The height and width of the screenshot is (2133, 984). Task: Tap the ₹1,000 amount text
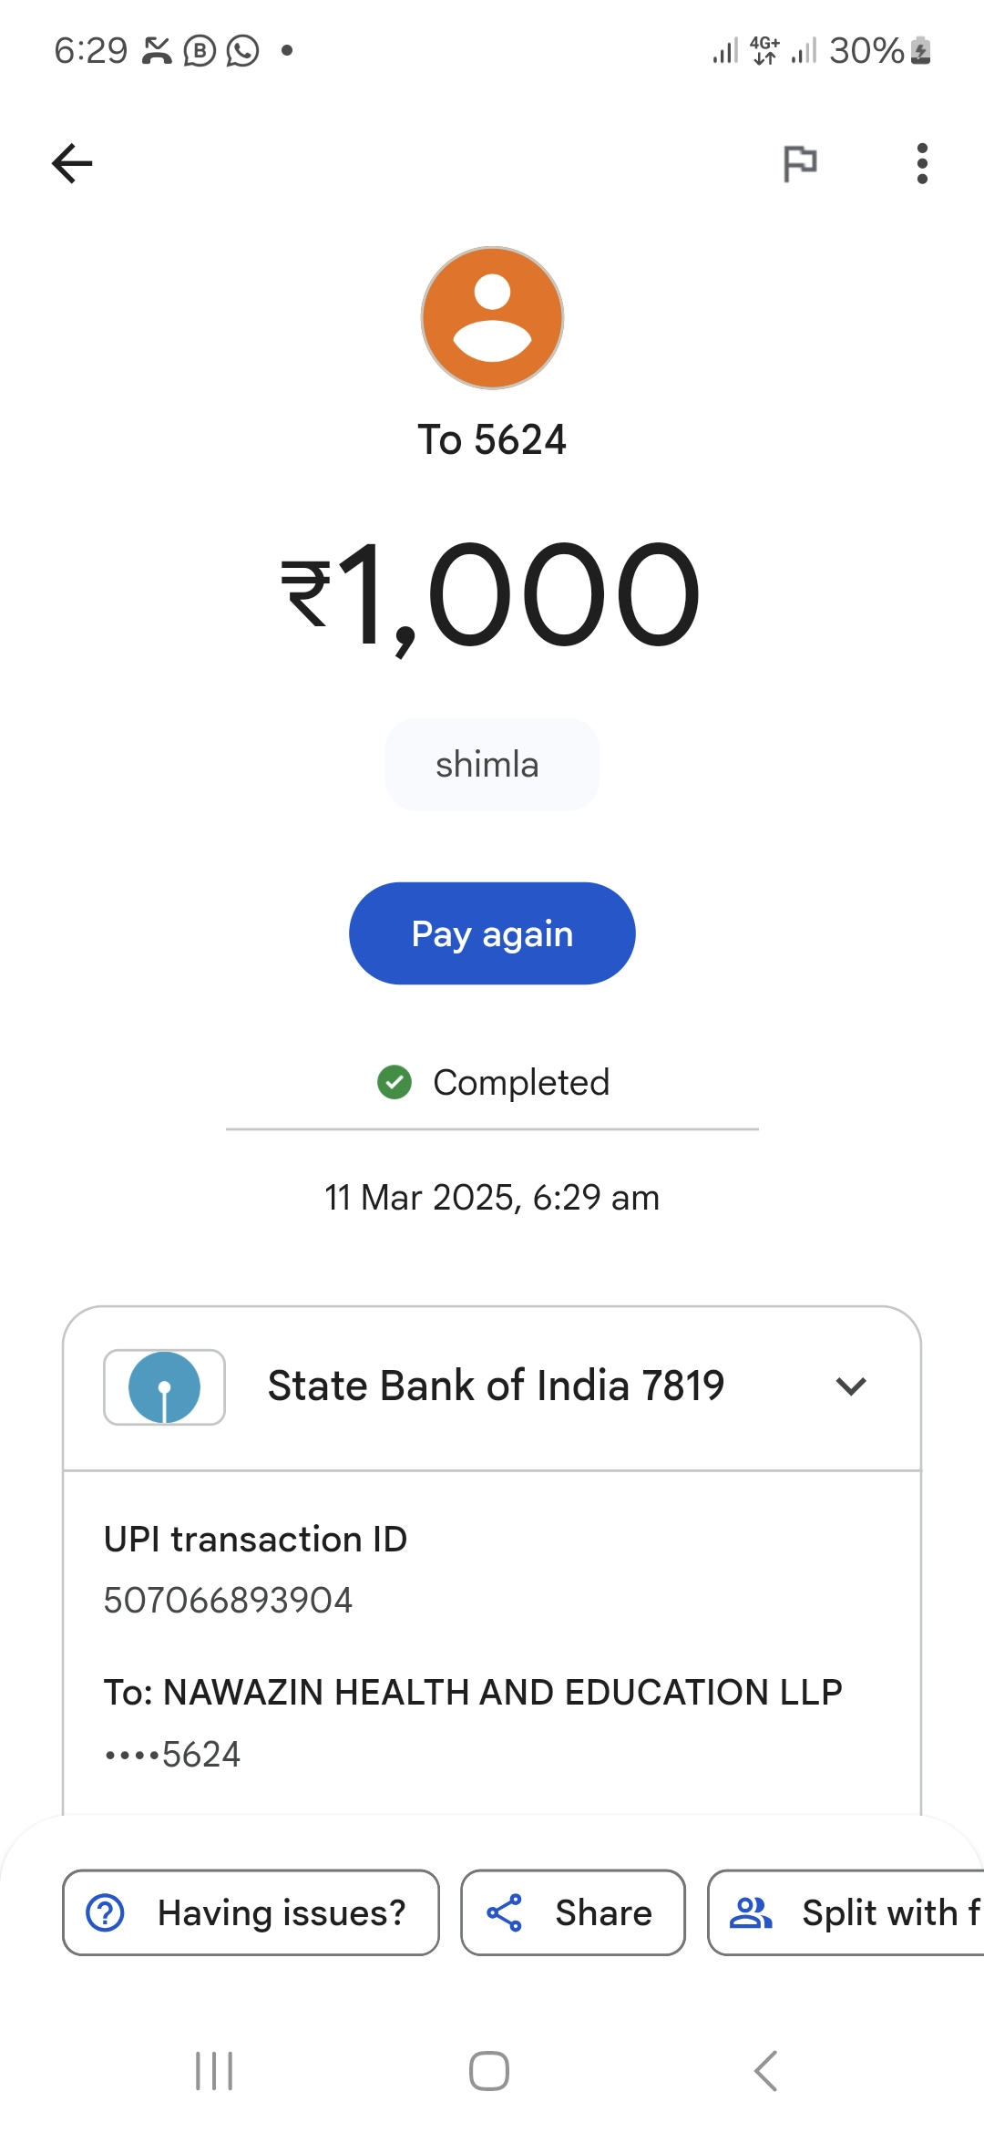pos(491,594)
